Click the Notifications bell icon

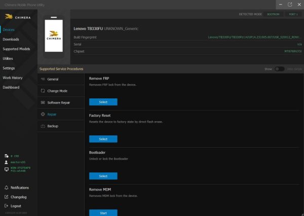pos(7,188)
